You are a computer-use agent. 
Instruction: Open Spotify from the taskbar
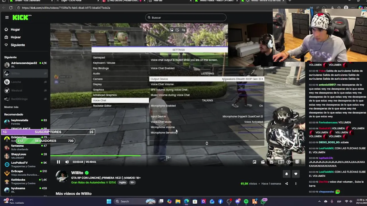246,201
